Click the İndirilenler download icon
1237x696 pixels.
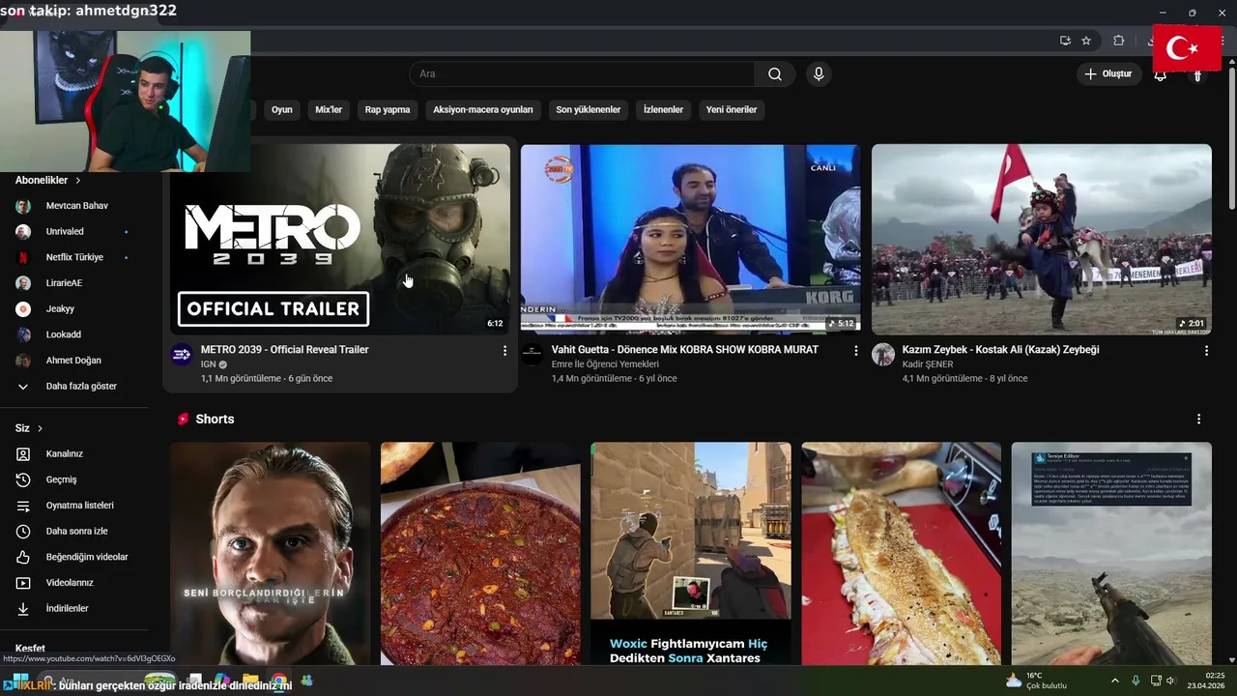point(23,609)
